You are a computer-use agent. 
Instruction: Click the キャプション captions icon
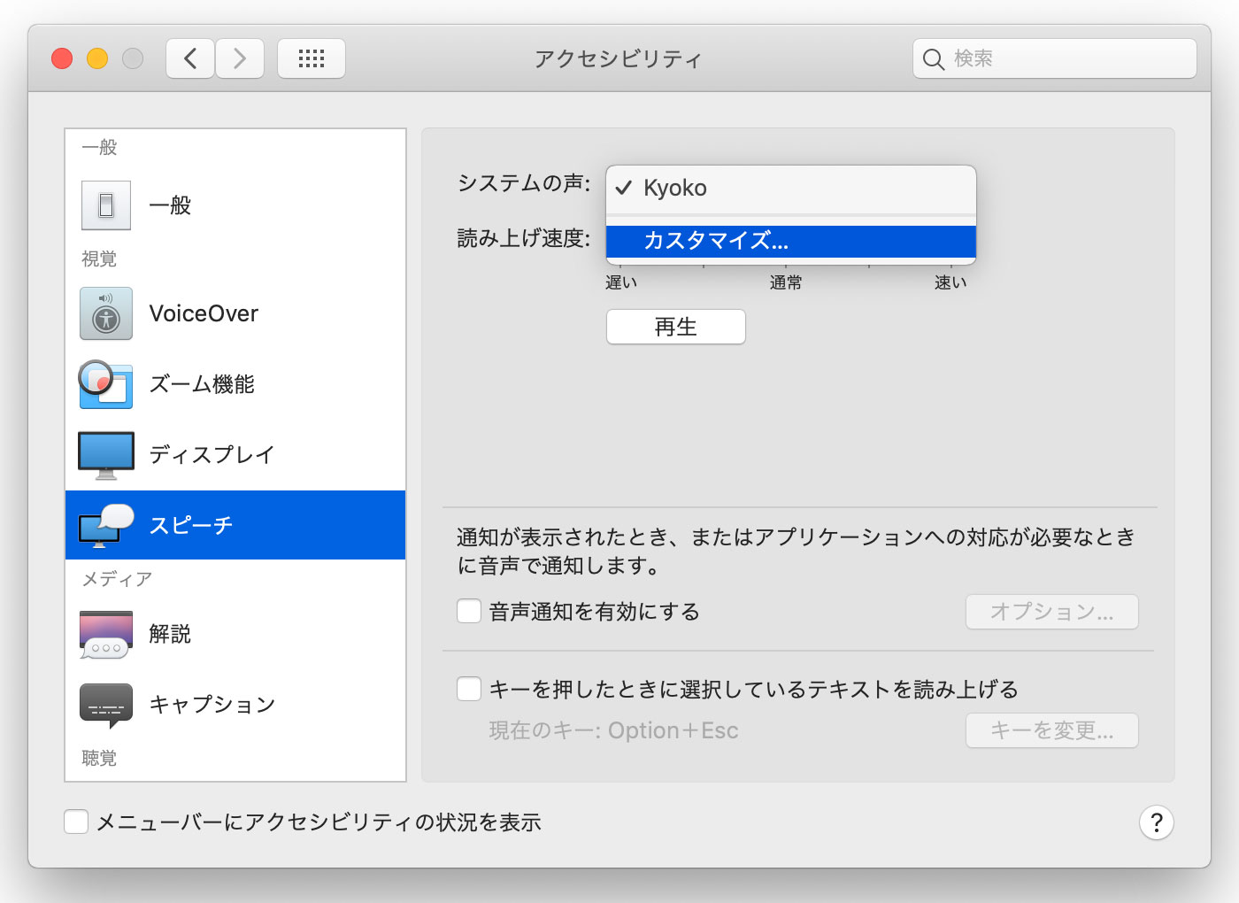(x=106, y=706)
